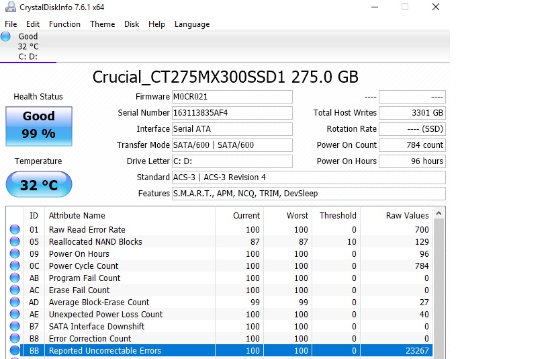Click status orb for Power On Hours row
The width and height of the screenshot is (550, 359).
point(15,253)
